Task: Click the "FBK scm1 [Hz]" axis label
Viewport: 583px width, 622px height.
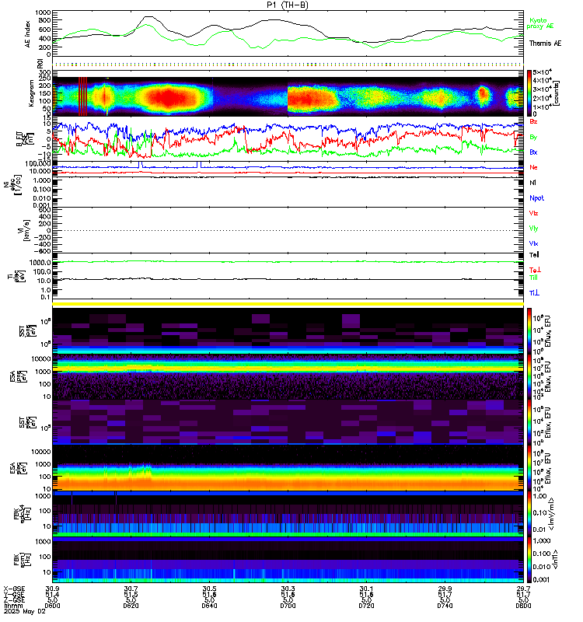Action: coord(23,559)
